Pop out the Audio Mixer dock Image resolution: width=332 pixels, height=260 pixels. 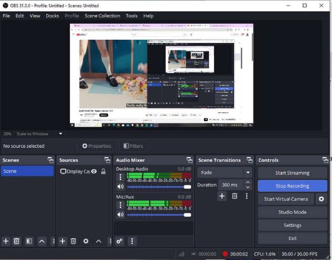[189, 160]
